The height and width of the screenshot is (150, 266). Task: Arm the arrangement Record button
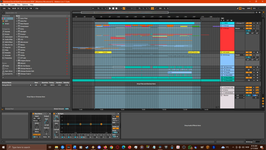(x=116, y=8)
